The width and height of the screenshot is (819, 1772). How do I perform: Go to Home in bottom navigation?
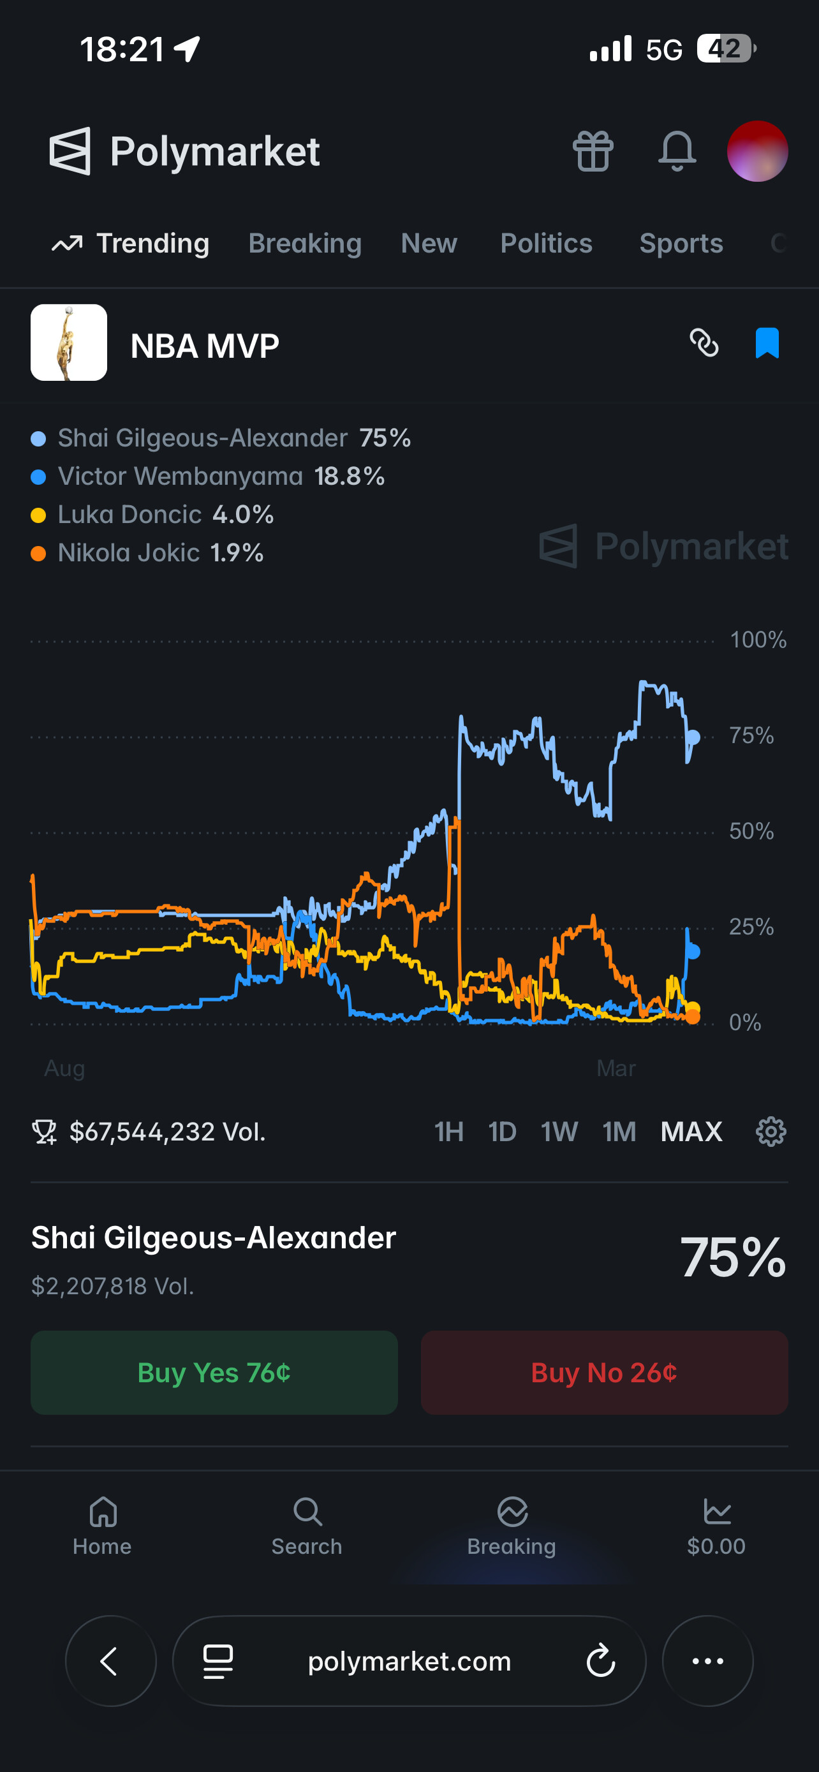(103, 1525)
